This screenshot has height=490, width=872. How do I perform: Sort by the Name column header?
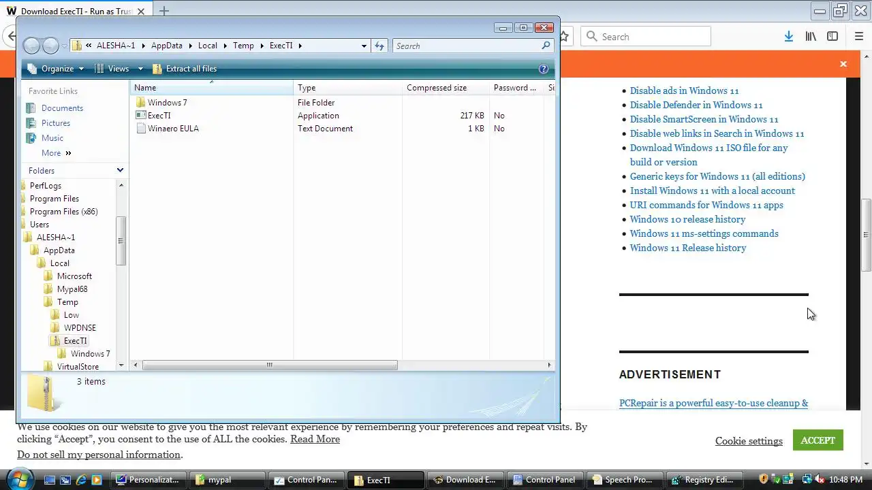(211, 88)
